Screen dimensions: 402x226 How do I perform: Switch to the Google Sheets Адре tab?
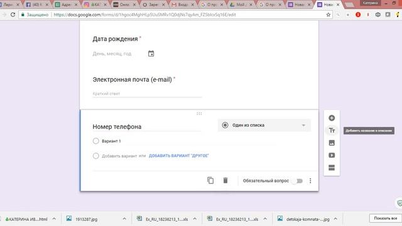[66, 4]
